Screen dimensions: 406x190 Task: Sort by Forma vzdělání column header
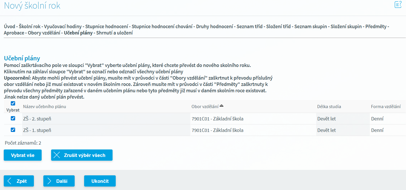tap(386, 107)
